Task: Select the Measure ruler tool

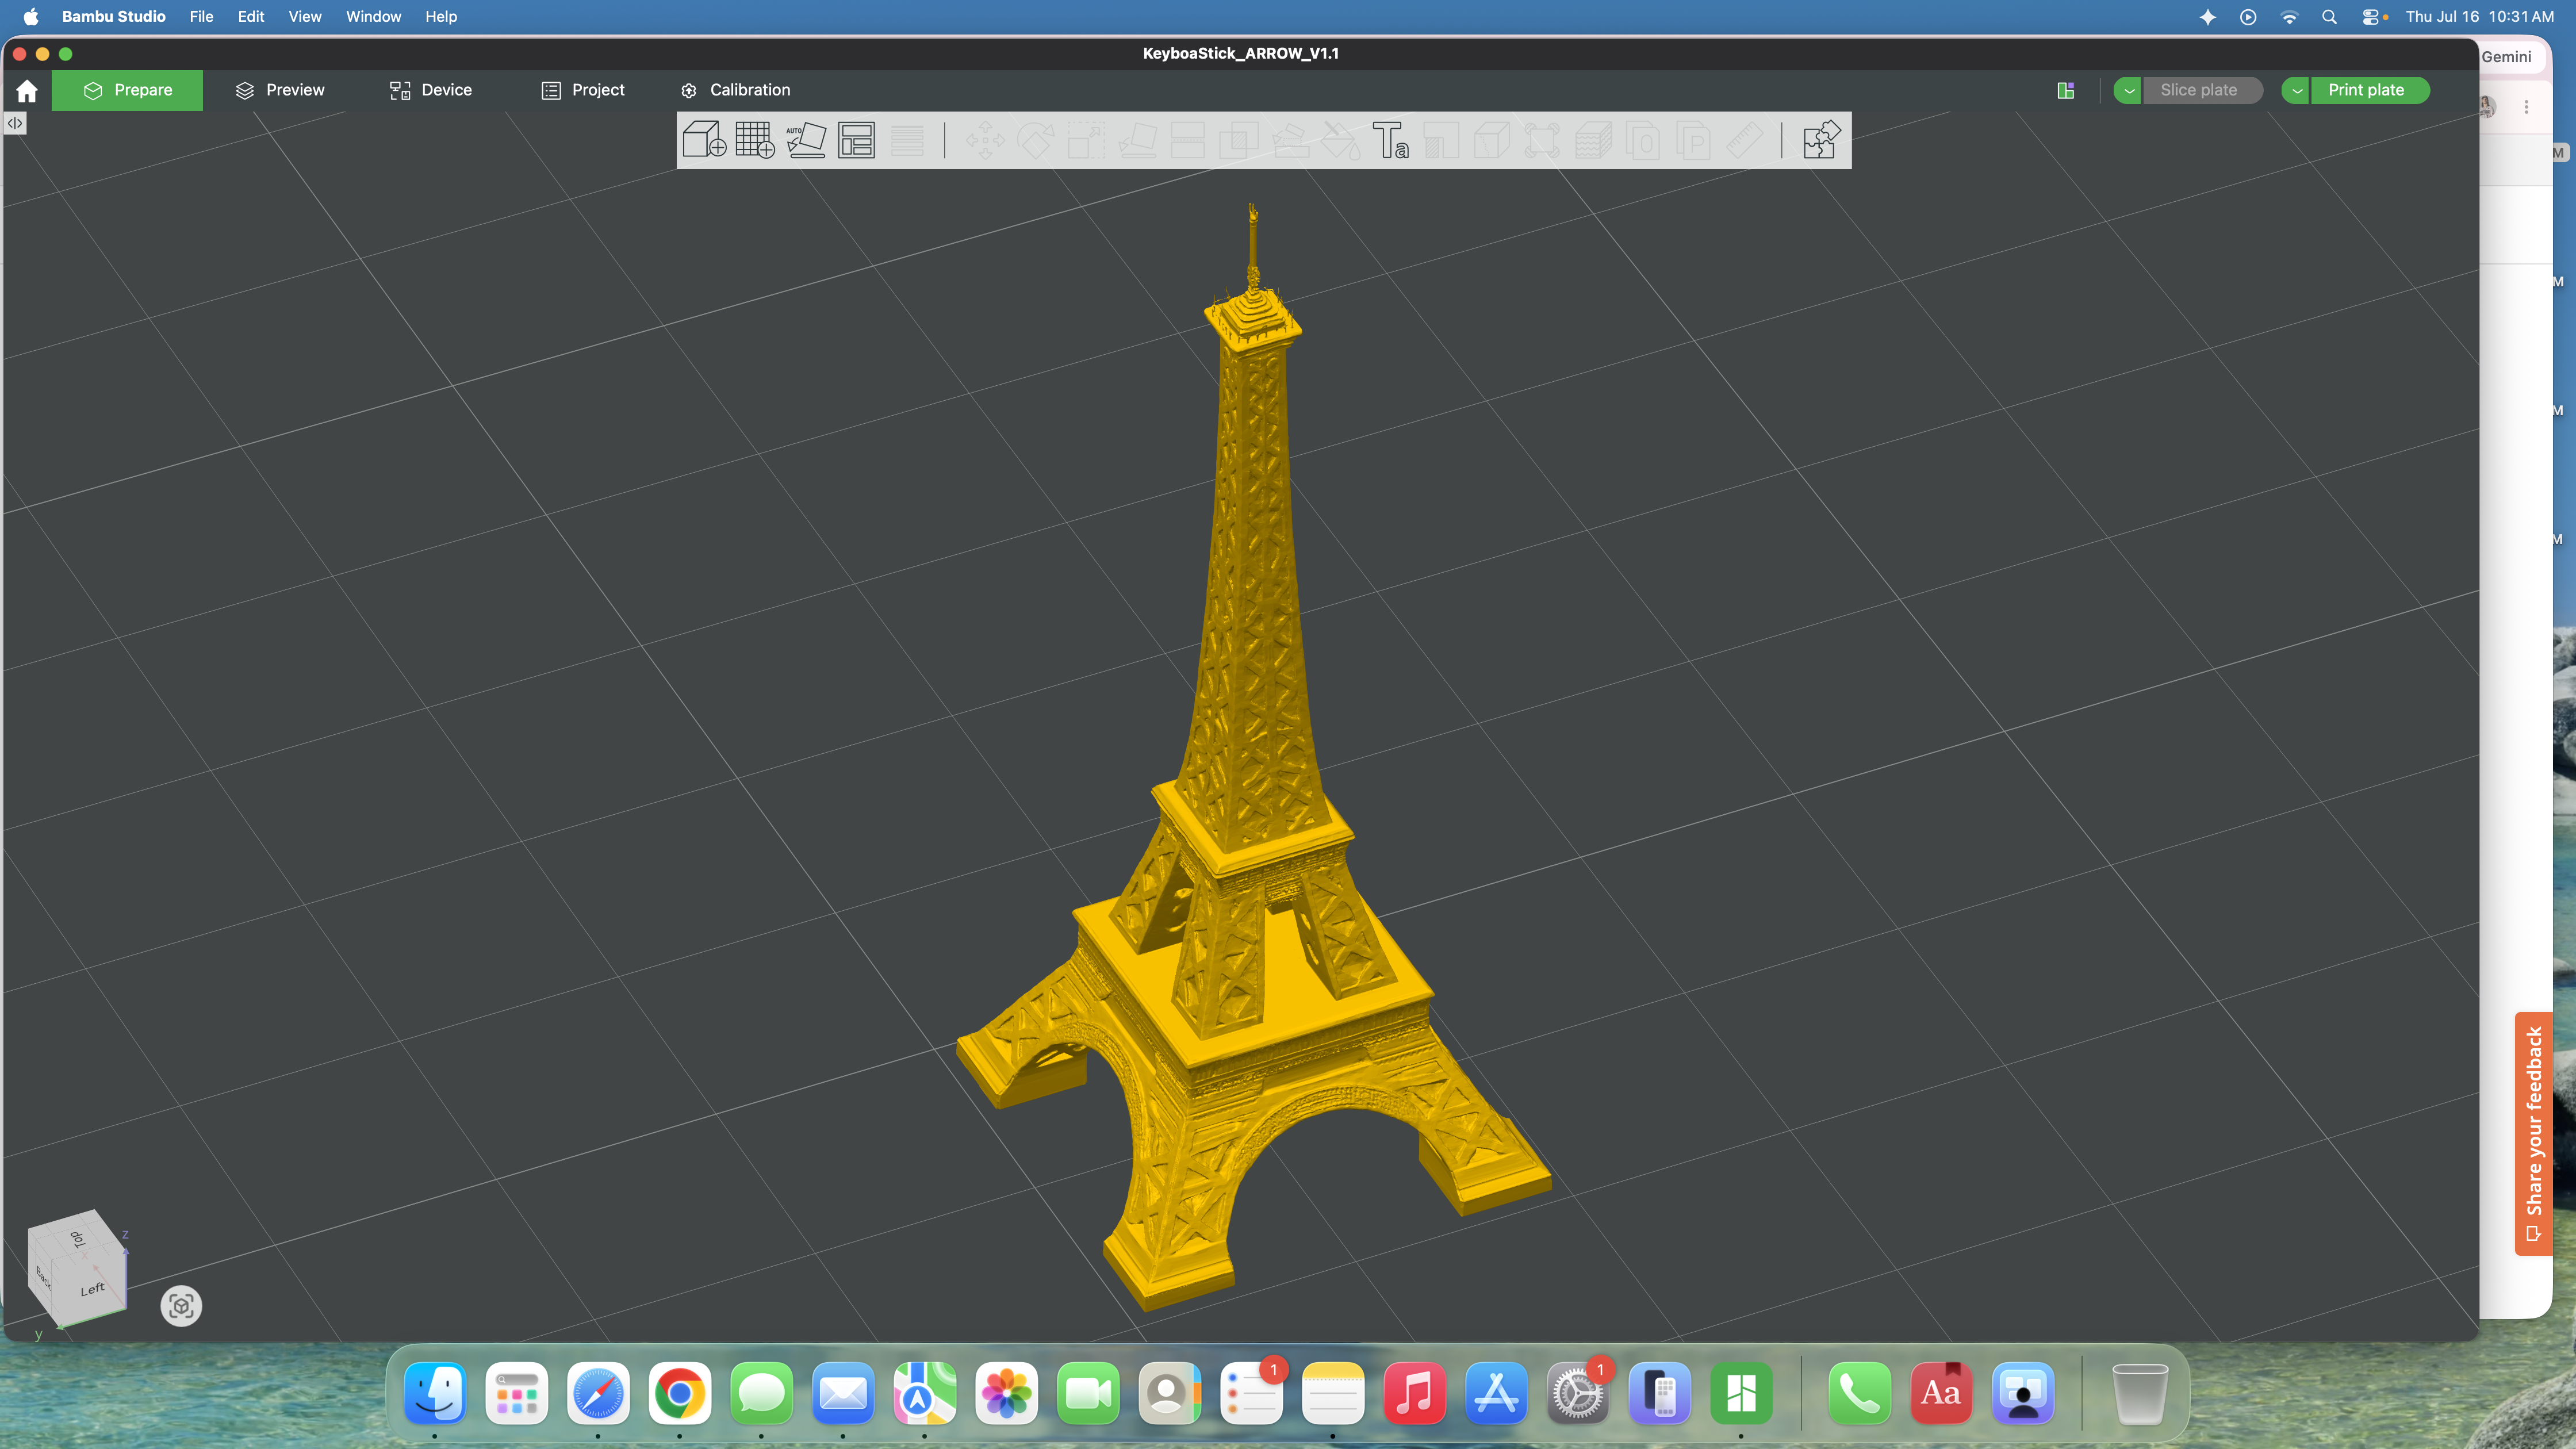Action: tap(1745, 140)
